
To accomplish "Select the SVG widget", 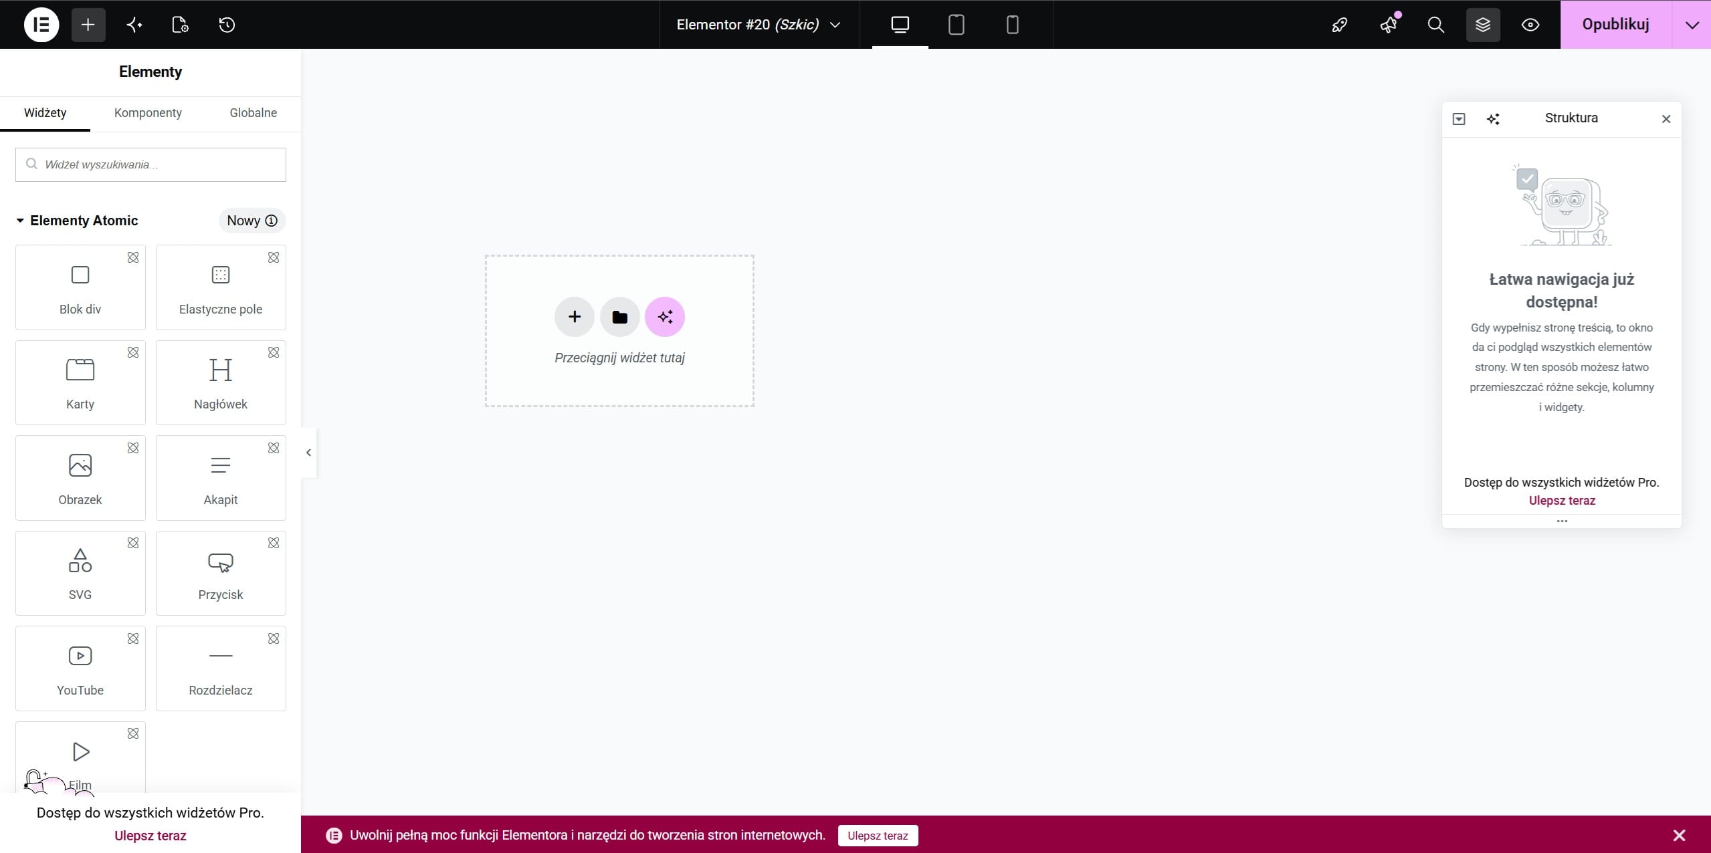I will 80,573.
